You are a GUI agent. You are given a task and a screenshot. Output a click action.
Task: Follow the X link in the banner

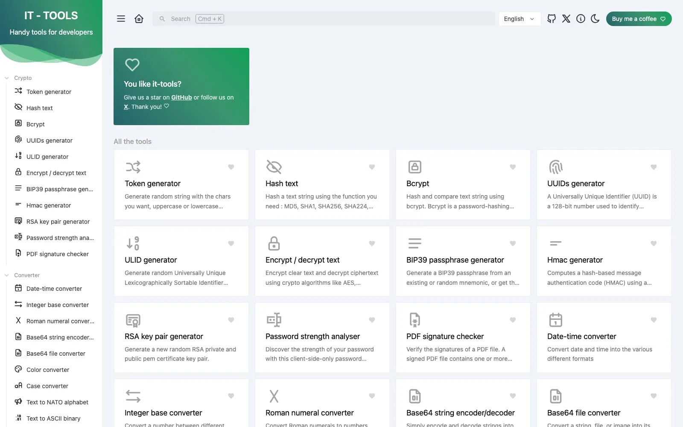click(126, 107)
